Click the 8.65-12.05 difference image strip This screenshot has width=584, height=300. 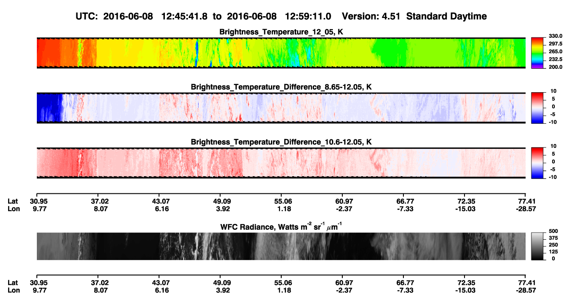tap(281, 108)
